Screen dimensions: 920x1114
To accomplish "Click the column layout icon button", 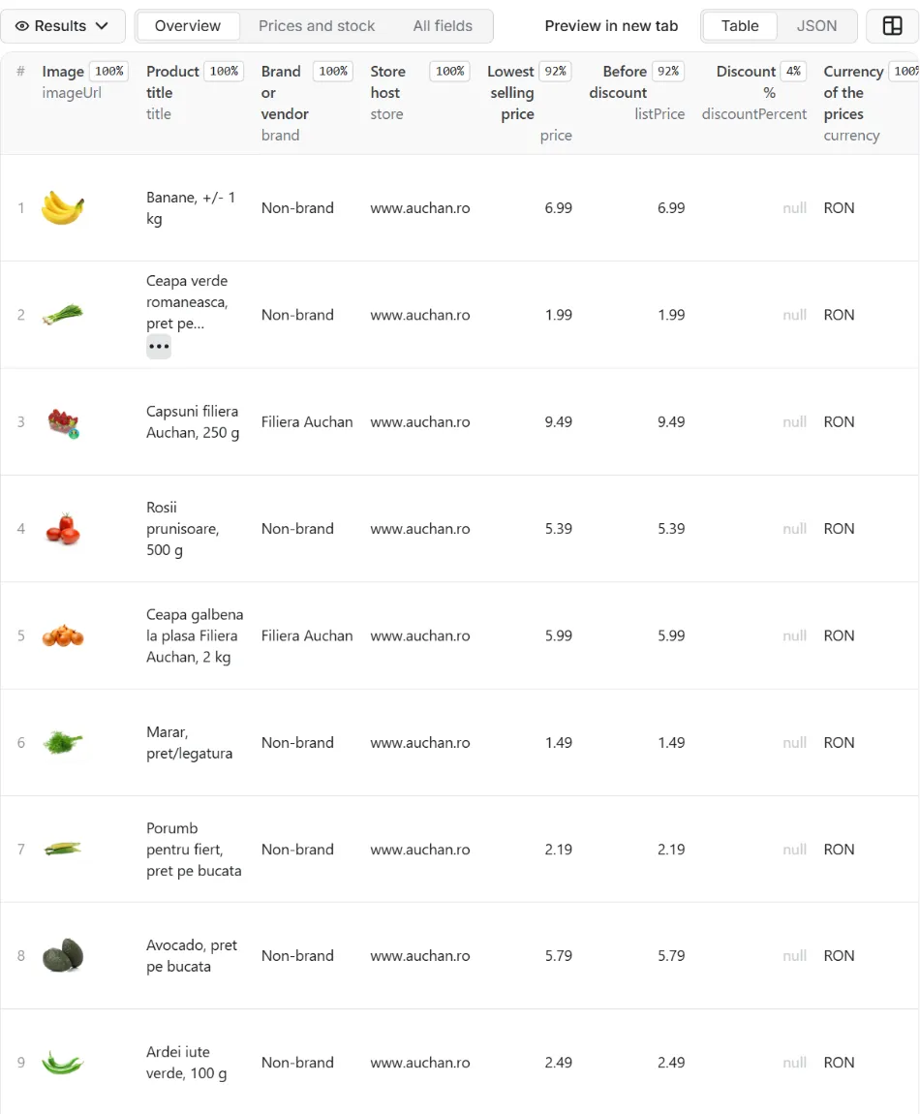I will pyautogui.click(x=892, y=26).
